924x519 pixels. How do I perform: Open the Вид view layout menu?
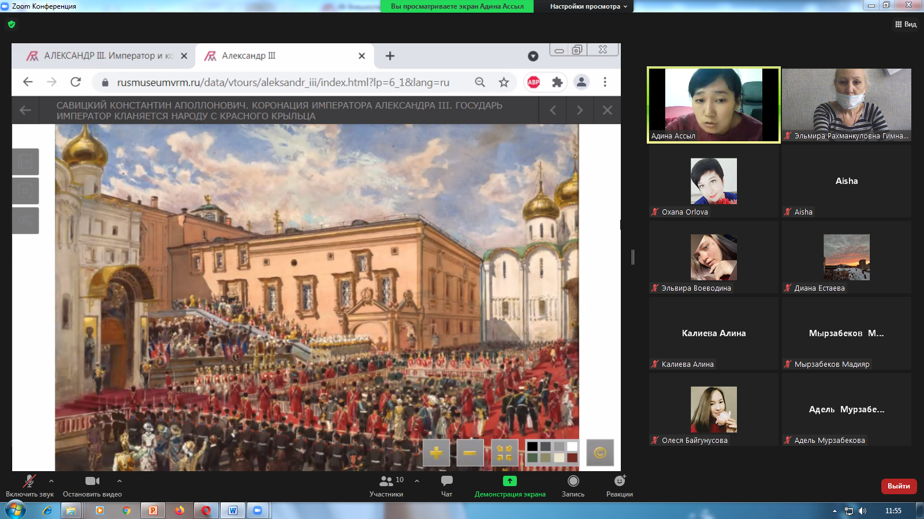pyautogui.click(x=906, y=24)
